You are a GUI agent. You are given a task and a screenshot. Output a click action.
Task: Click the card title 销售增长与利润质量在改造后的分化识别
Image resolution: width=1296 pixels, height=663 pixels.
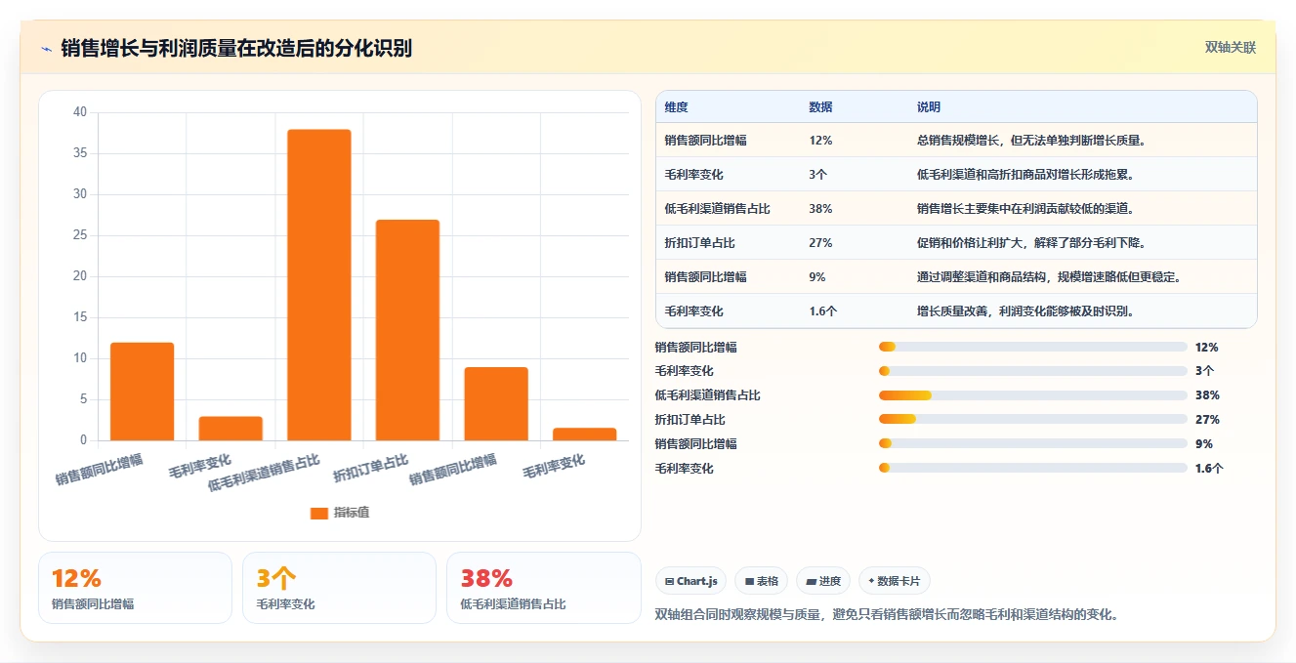[235, 49]
